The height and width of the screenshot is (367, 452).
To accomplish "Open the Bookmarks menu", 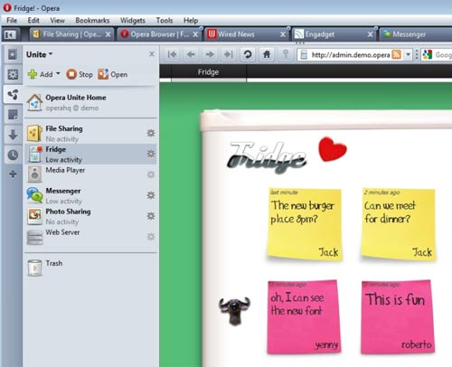I will pos(92,21).
